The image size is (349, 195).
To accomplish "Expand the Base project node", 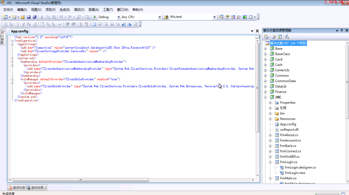I will 266,48.
